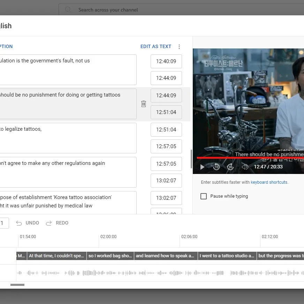Click the play button in video player
304x304 pixels.
(202, 167)
